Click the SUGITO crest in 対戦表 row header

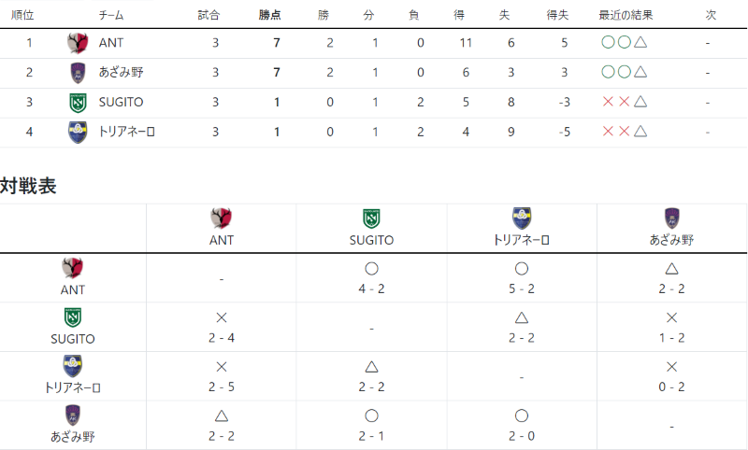pos(73,317)
